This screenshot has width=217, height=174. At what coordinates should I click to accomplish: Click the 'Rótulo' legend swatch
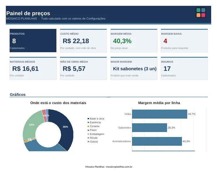[x=88, y=138]
